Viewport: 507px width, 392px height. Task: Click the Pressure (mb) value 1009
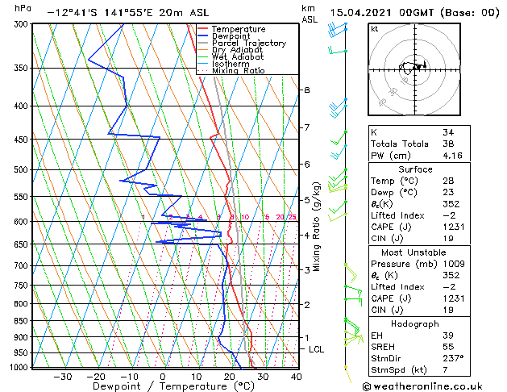click(x=454, y=264)
